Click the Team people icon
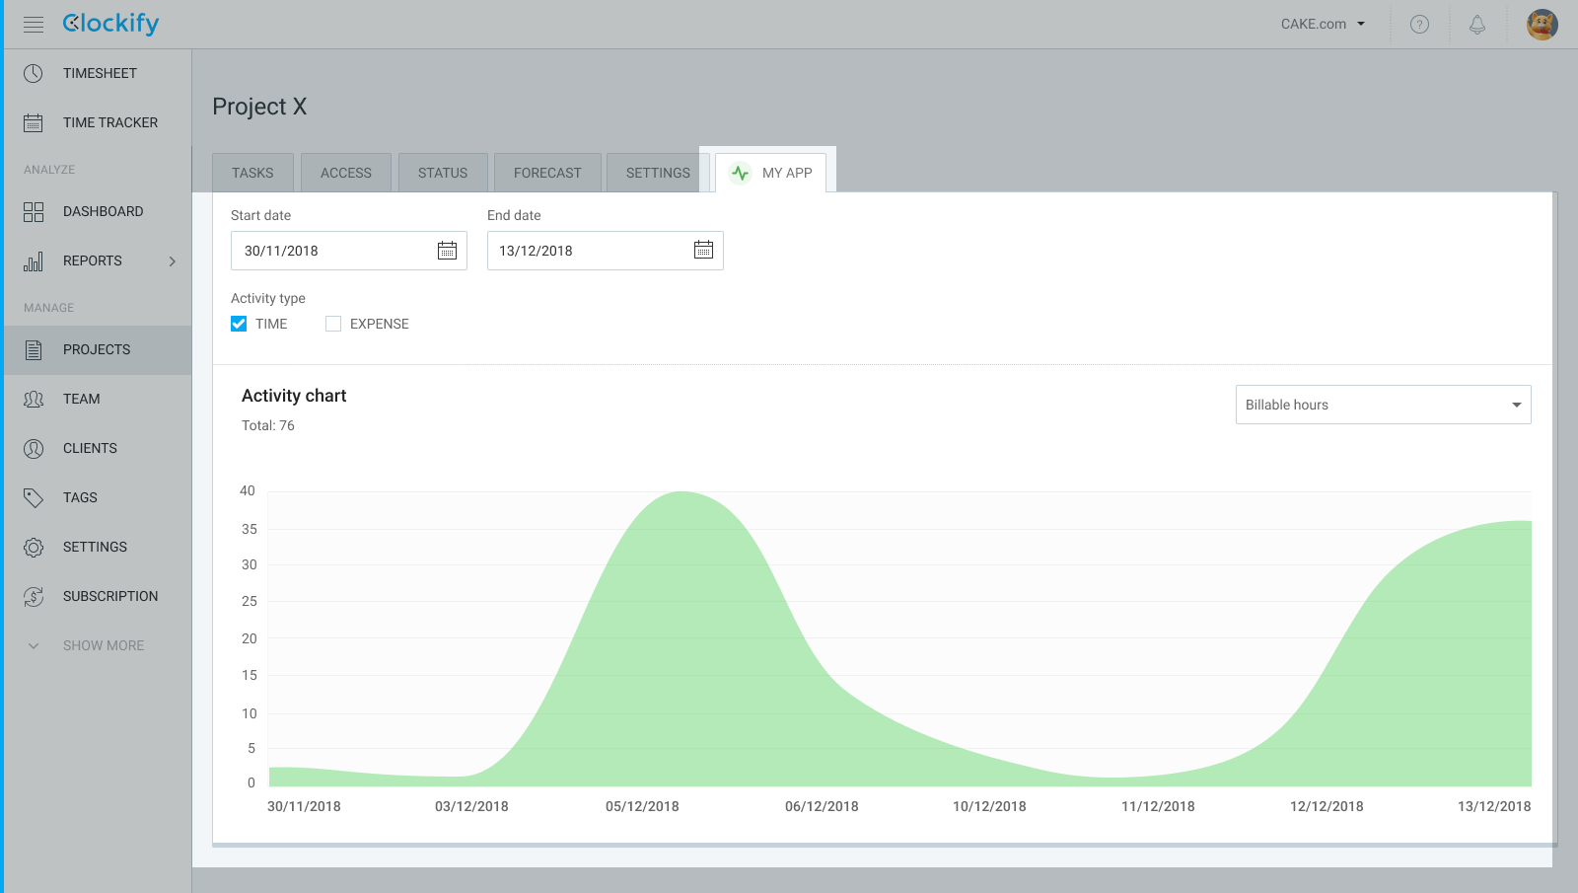 34,399
